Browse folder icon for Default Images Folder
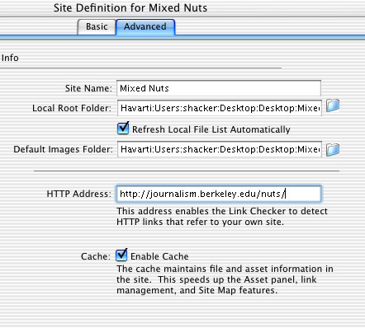The width and height of the screenshot is (365, 328). tap(333, 150)
